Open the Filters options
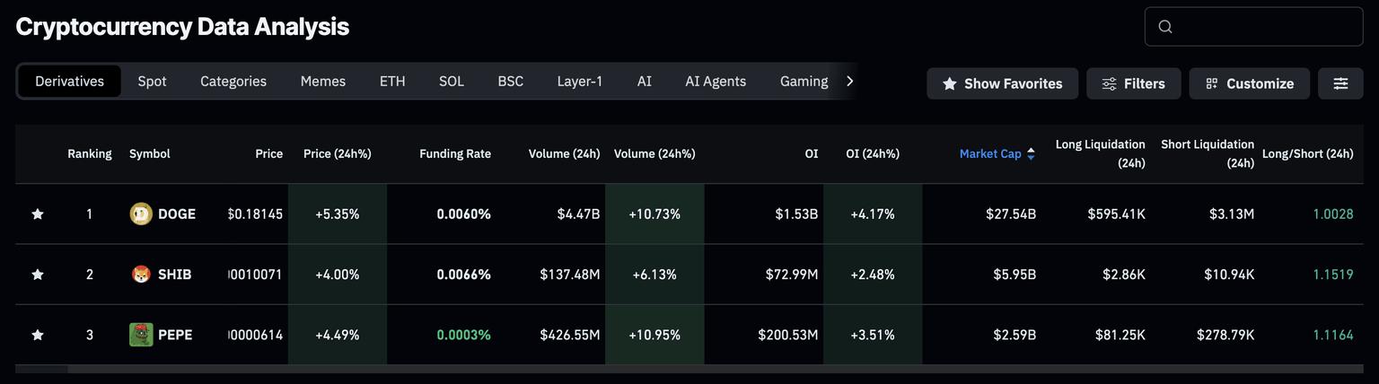This screenshot has height=384, width=1379. tap(1132, 83)
